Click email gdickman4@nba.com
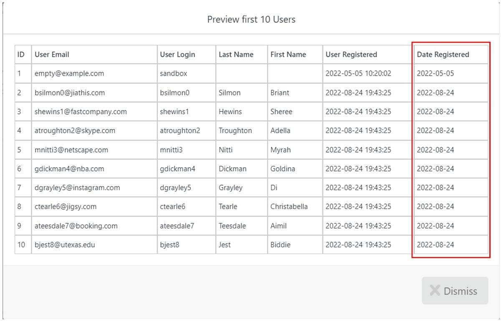 click(69, 169)
